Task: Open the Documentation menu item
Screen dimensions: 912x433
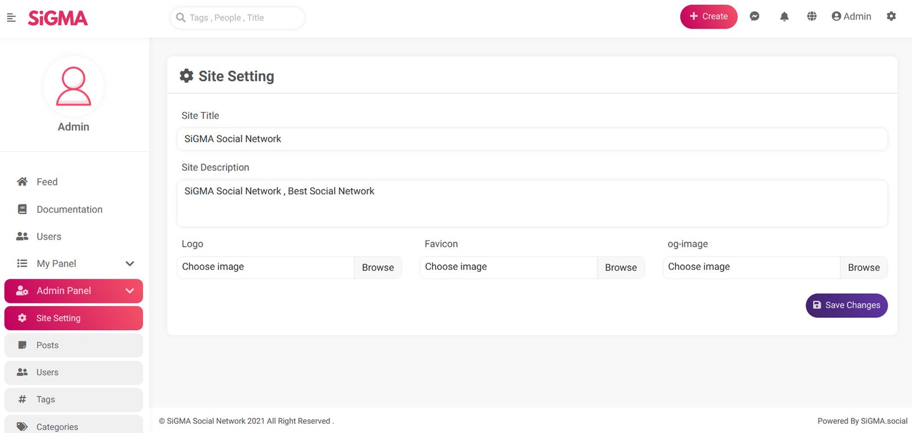Action: tap(74, 209)
